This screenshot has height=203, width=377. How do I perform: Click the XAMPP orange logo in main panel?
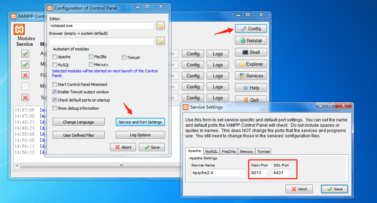click(19, 29)
